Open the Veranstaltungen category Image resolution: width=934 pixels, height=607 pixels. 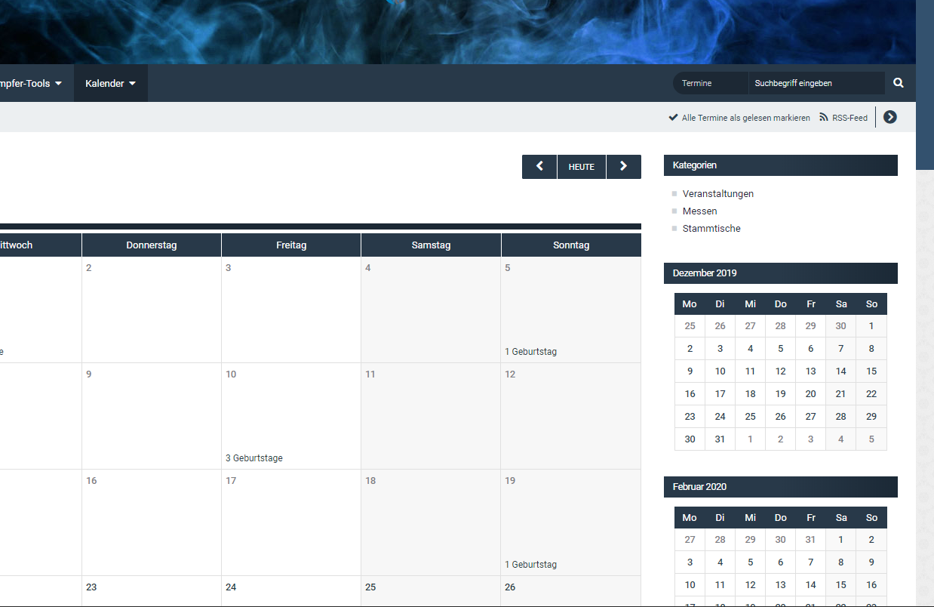coord(717,194)
